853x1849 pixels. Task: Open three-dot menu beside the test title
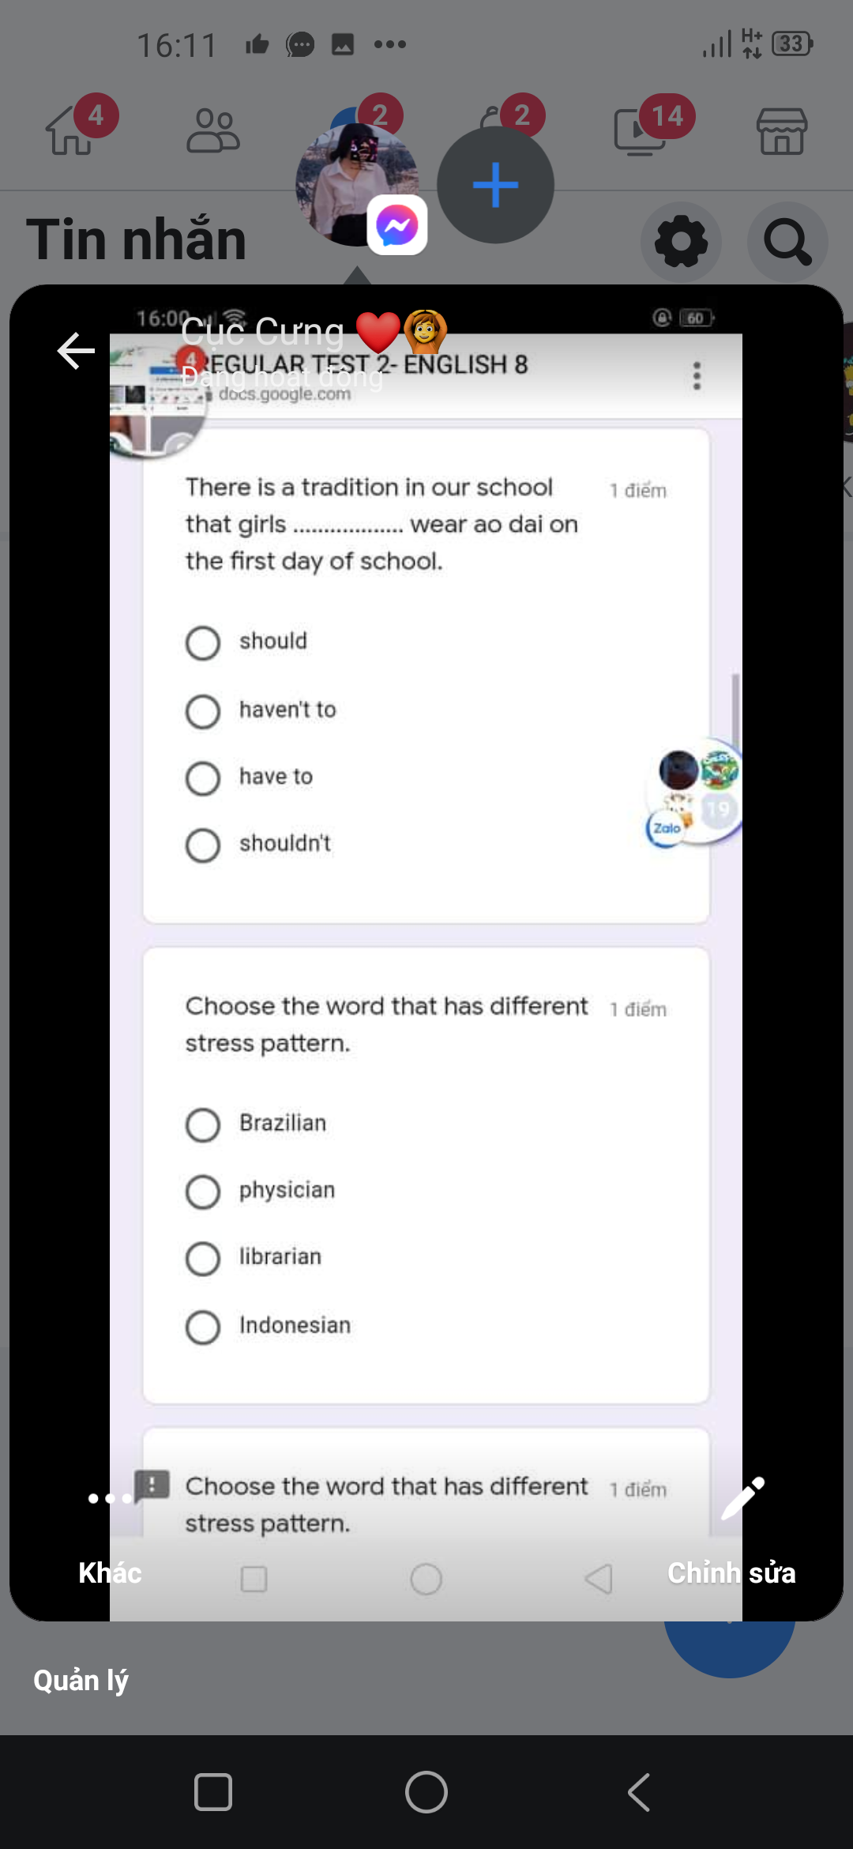(x=697, y=376)
